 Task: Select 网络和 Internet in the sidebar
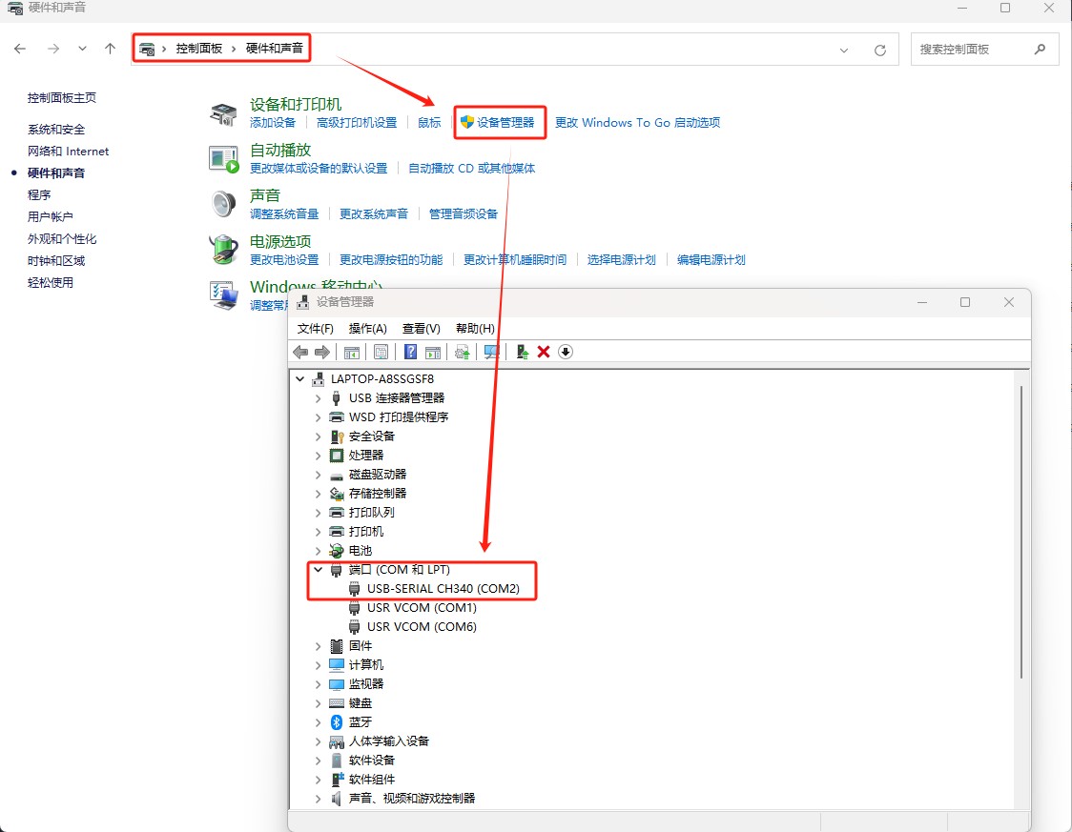coord(69,151)
